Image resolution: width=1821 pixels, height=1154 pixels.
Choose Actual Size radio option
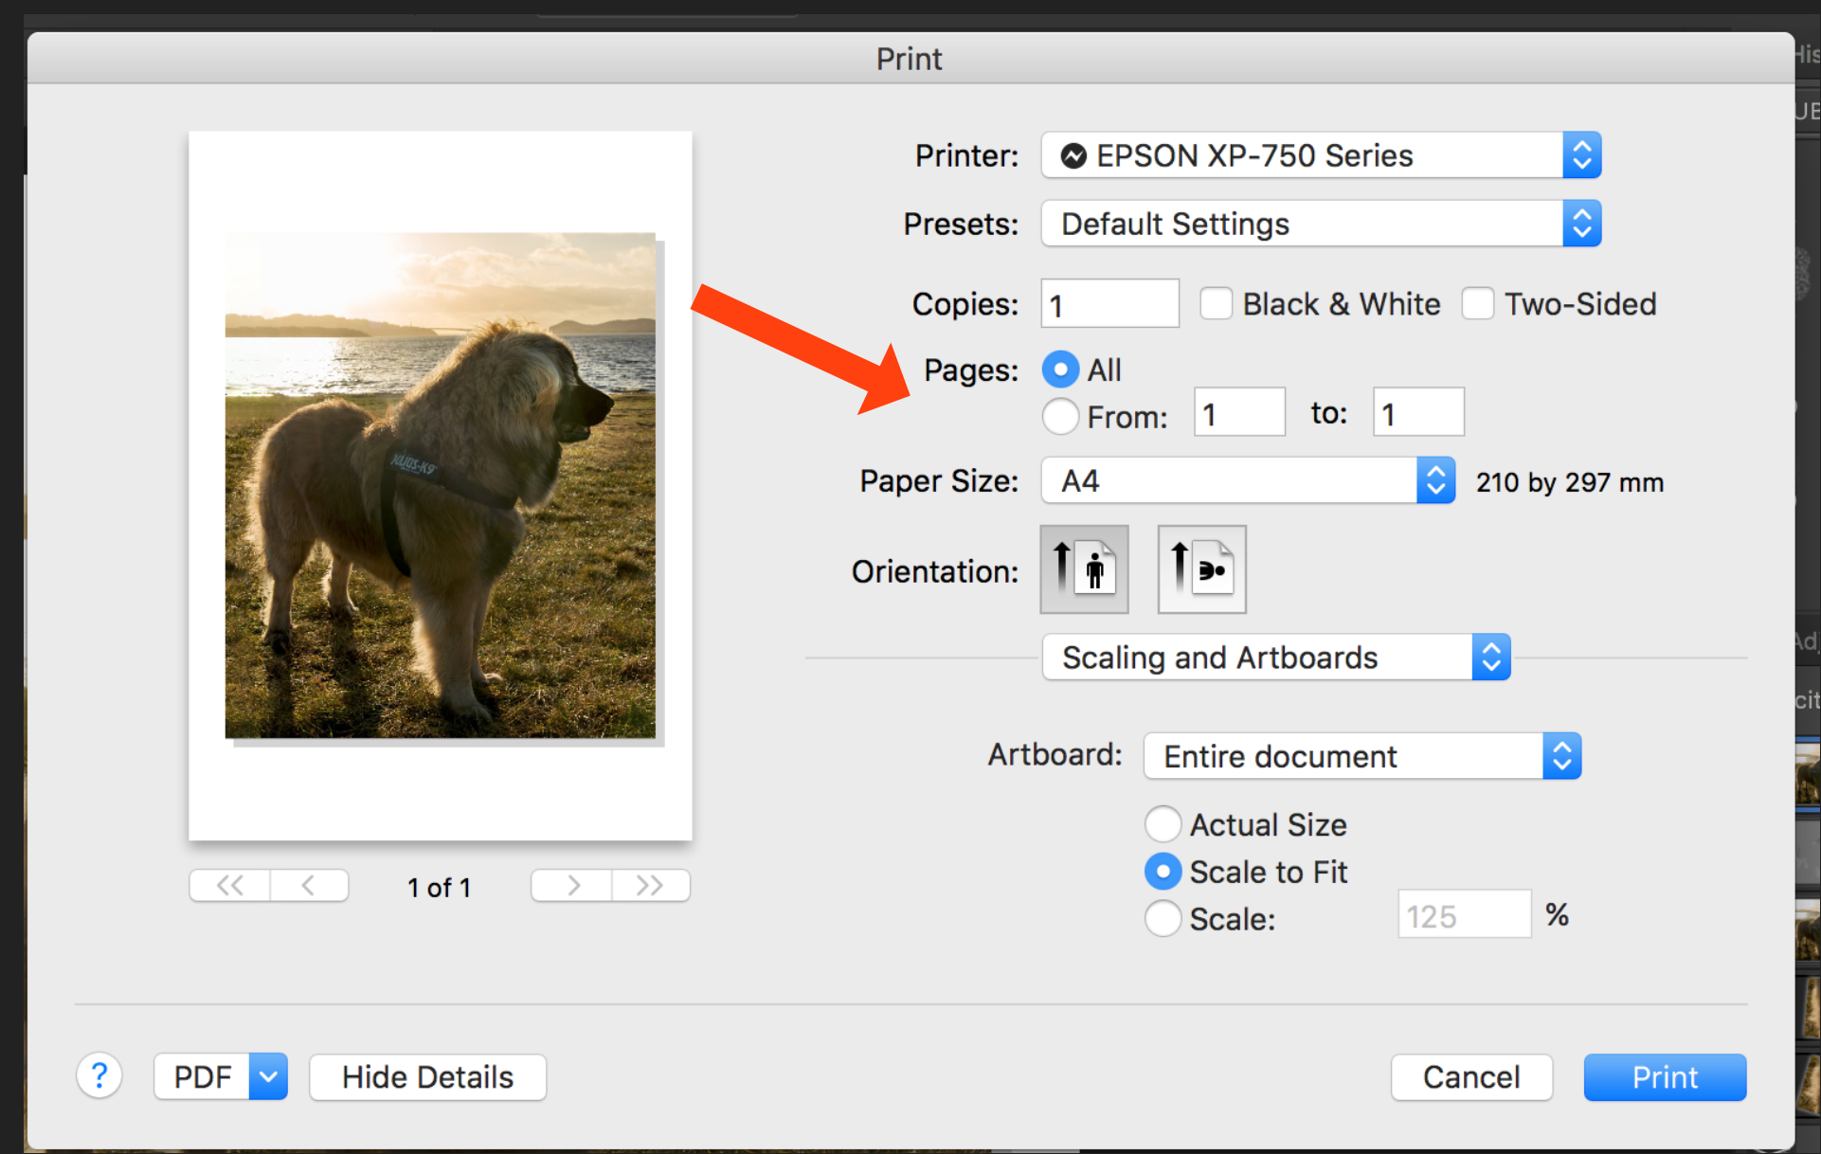click(x=1163, y=824)
